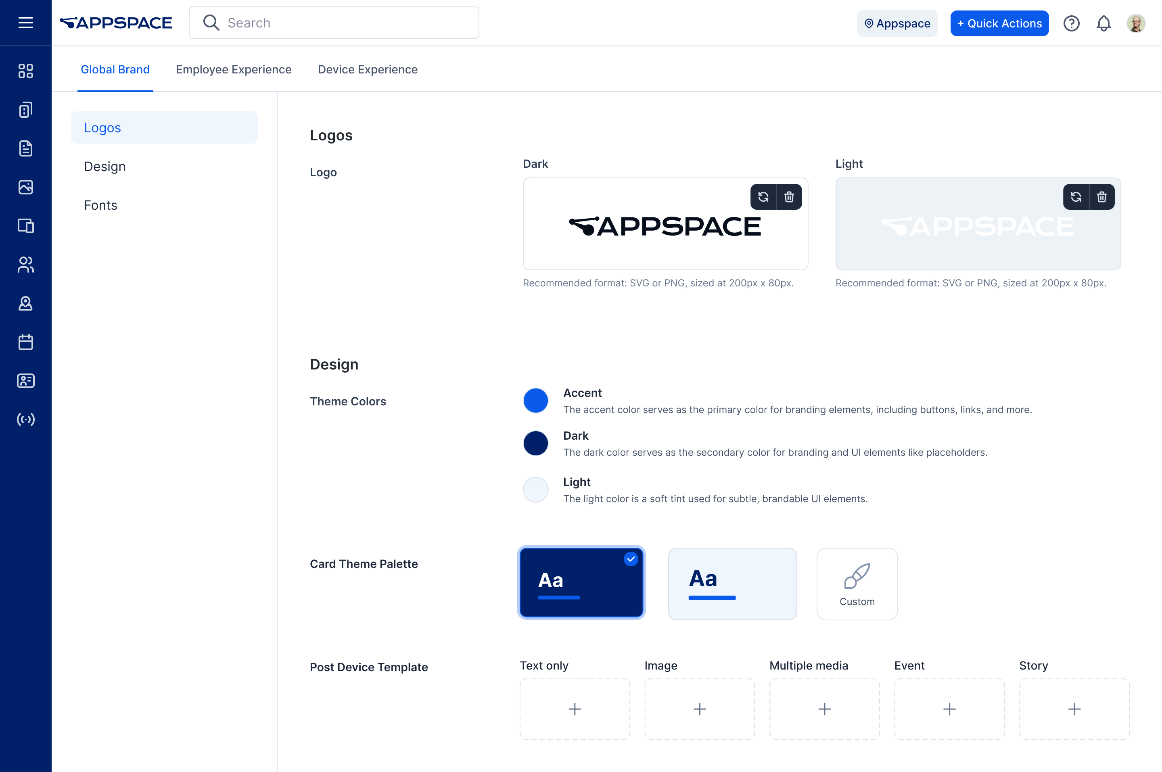Open the hamburger navigation menu
1162x772 pixels.
point(25,23)
